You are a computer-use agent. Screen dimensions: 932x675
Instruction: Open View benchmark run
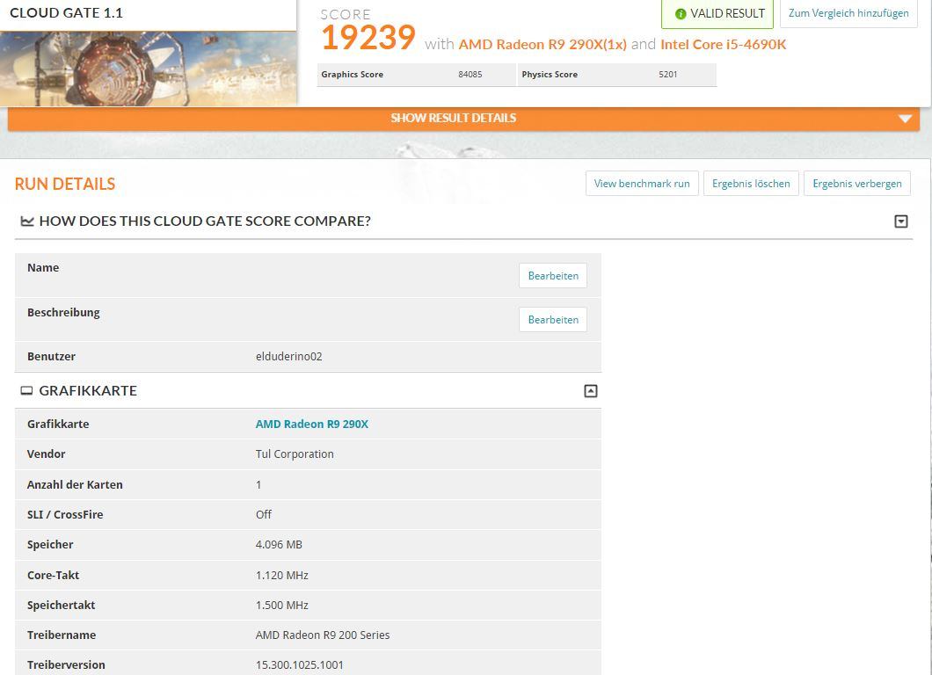tap(642, 183)
